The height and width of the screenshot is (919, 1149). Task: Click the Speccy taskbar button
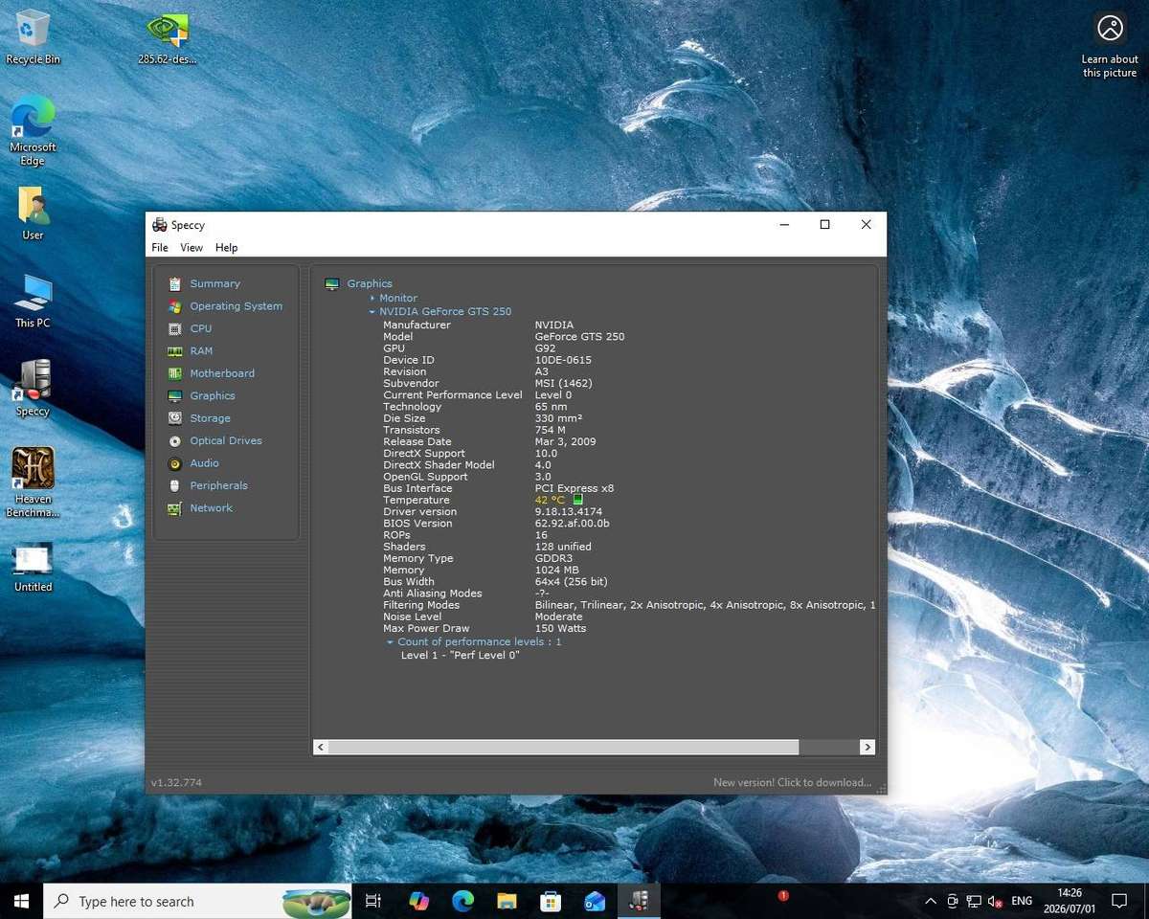639,901
